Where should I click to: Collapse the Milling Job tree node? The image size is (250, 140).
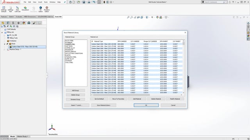coord(2,32)
